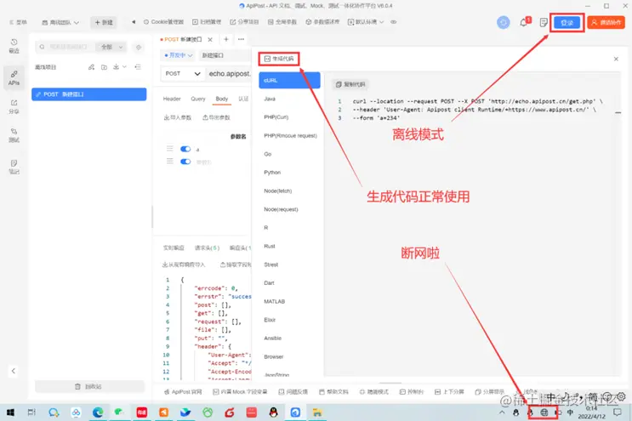Image resolution: width=632 pixels, height=421 pixels.
Task: Open 归档管理 archive management
Action: click(x=207, y=22)
